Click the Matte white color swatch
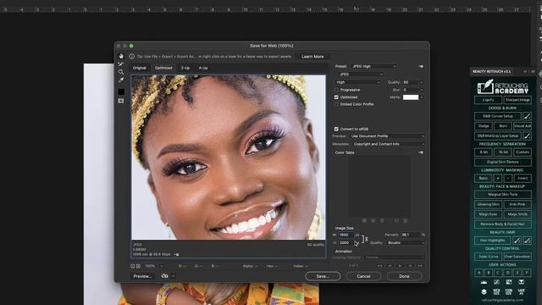This screenshot has height=305, width=542. click(411, 97)
